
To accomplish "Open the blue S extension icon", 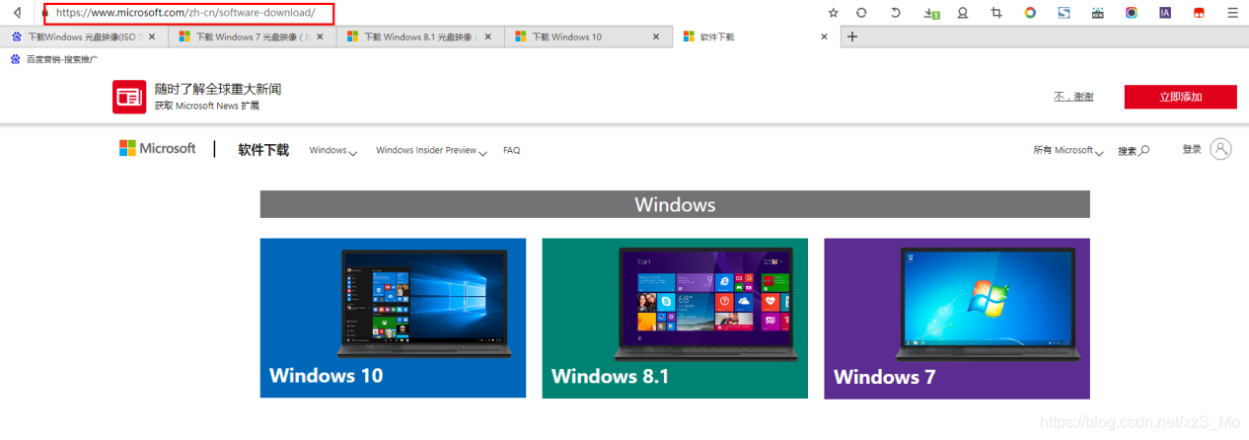I will click(1064, 13).
